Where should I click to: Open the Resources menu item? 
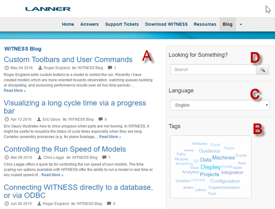(x=205, y=24)
